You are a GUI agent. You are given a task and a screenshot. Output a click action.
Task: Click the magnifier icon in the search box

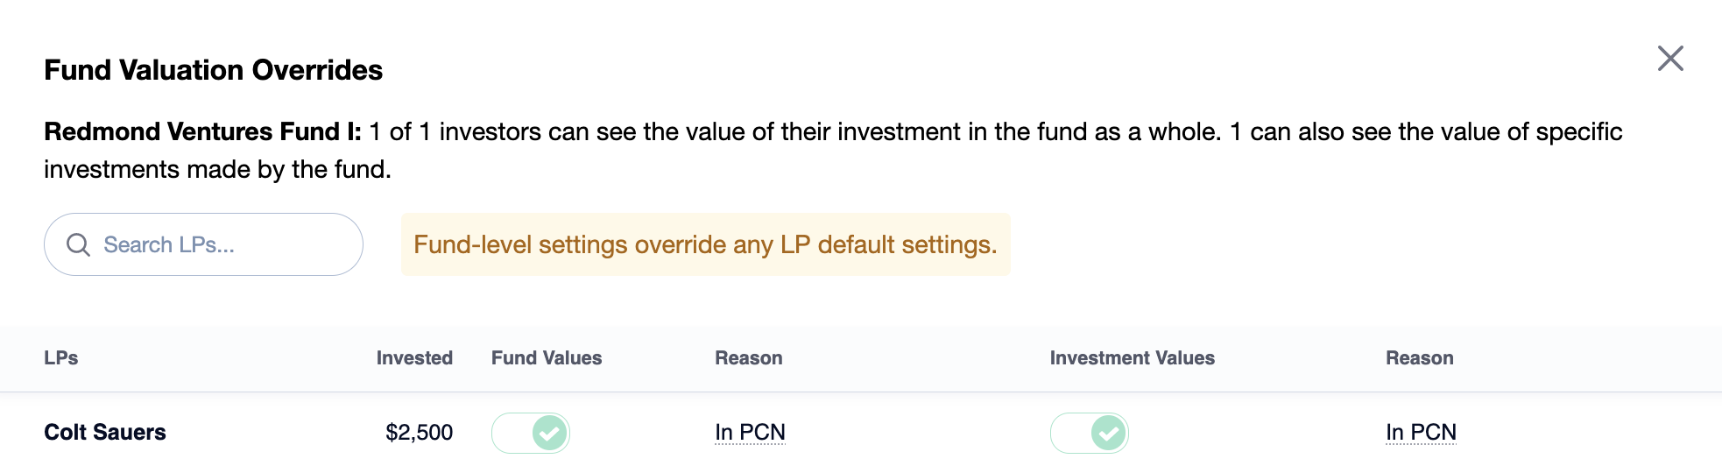(78, 244)
